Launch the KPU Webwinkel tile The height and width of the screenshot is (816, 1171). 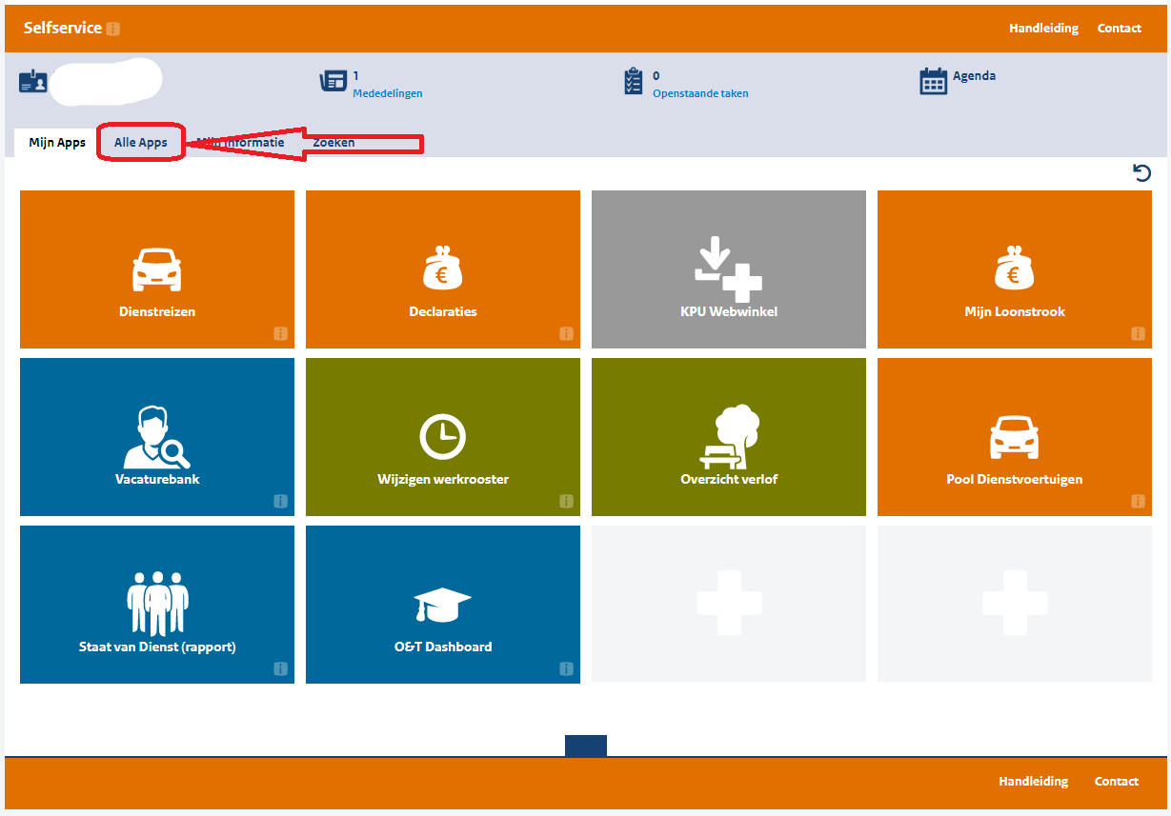coord(728,269)
